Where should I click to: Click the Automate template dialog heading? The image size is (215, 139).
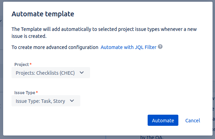click(43, 14)
